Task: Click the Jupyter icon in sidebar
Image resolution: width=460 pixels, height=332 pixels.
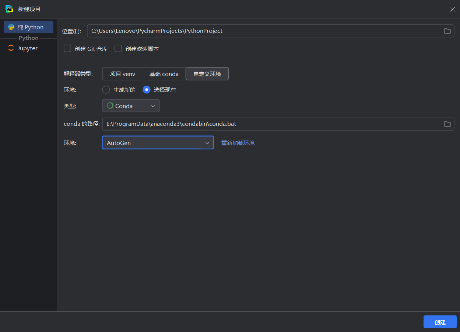Action: pyautogui.click(x=11, y=48)
